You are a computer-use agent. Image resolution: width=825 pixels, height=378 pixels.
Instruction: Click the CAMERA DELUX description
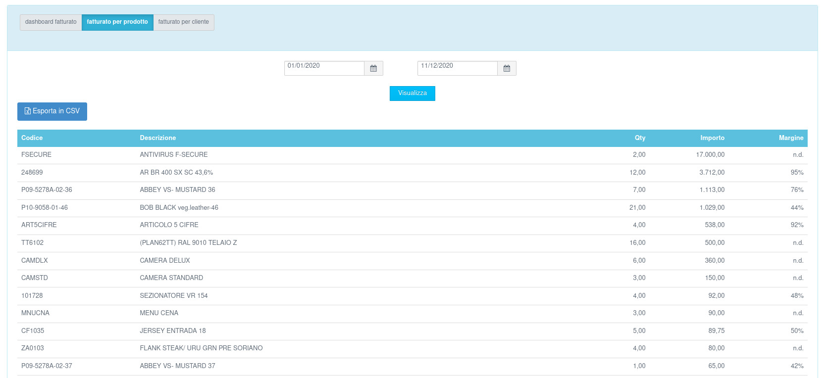click(165, 261)
